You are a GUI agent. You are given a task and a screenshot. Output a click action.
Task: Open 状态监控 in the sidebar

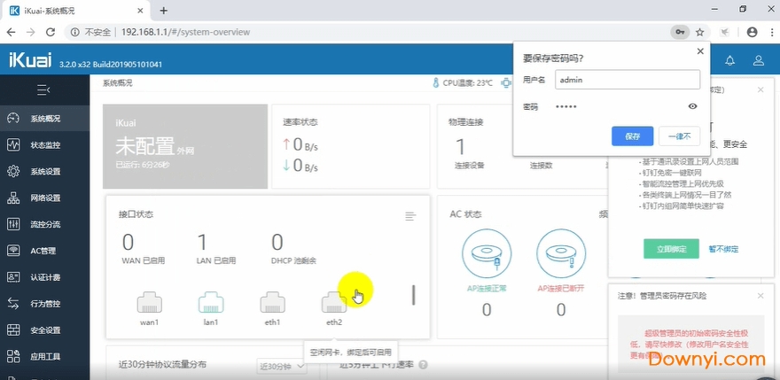45,144
